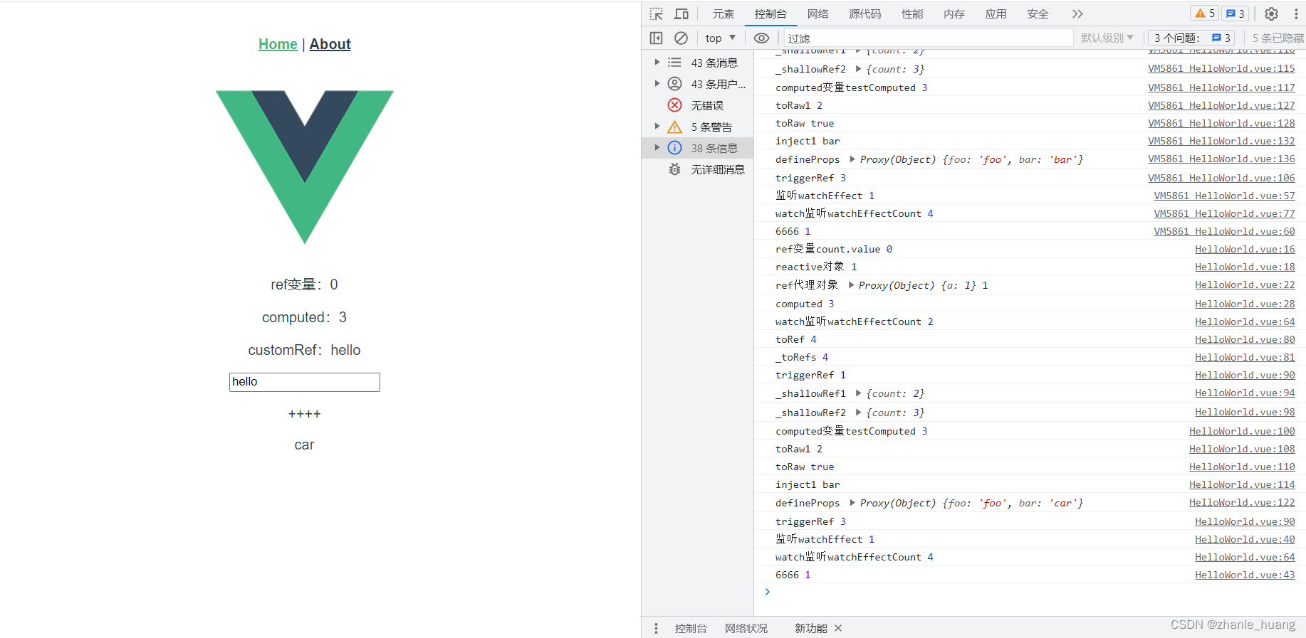Select 无详细消息 verbose filter in sidebar

tap(697, 169)
